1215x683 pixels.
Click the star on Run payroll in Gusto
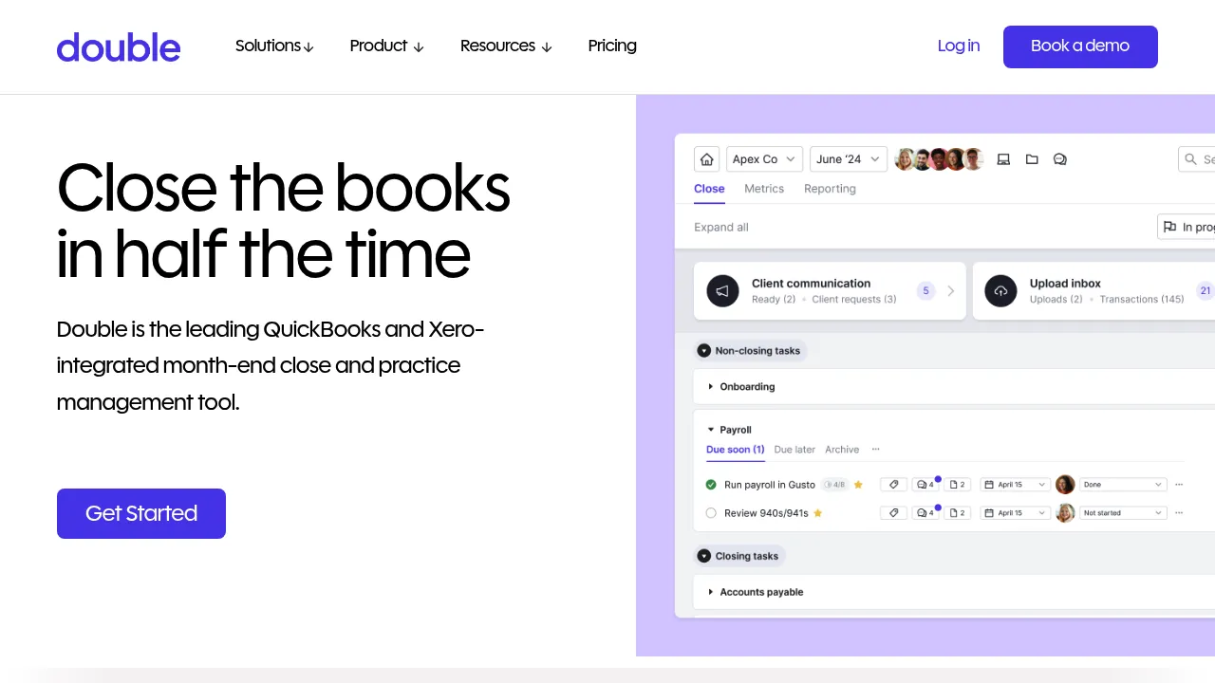pyautogui.click(x=858, y=485)
